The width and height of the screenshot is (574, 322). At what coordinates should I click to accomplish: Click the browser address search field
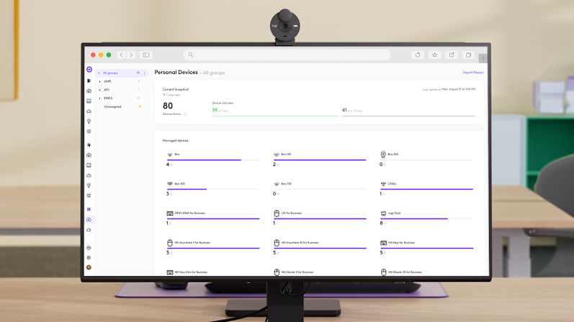tap(287, 55)
